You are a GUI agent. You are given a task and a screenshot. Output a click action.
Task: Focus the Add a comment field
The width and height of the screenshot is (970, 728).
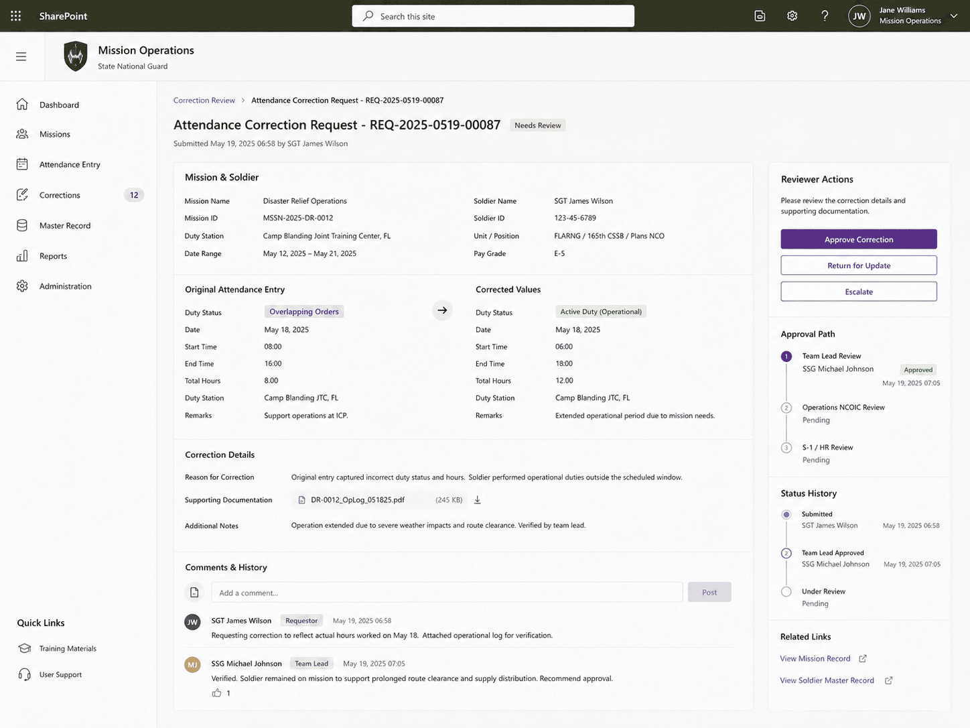[x=447, y=593]
